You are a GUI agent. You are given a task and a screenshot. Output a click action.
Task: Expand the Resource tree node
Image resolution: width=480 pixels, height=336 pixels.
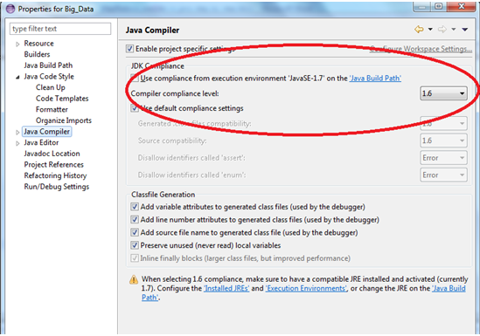click(x=17, y=44)
